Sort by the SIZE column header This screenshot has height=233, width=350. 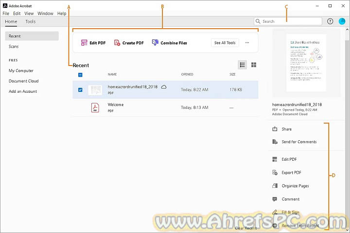coord(232,74)
